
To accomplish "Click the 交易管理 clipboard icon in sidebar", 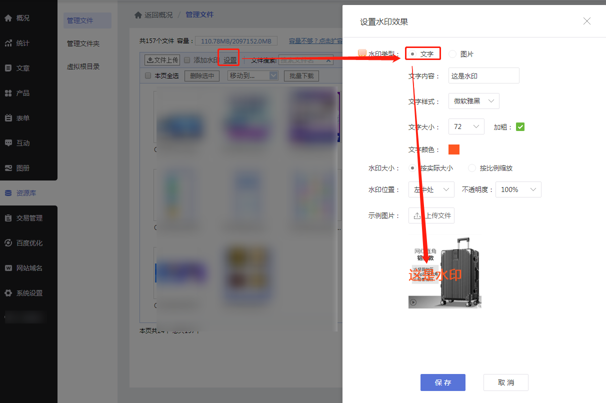I will tap(8, 218).
